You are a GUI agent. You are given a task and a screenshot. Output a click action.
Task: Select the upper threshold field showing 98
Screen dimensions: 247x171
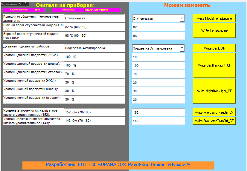[x=158, y=36]
